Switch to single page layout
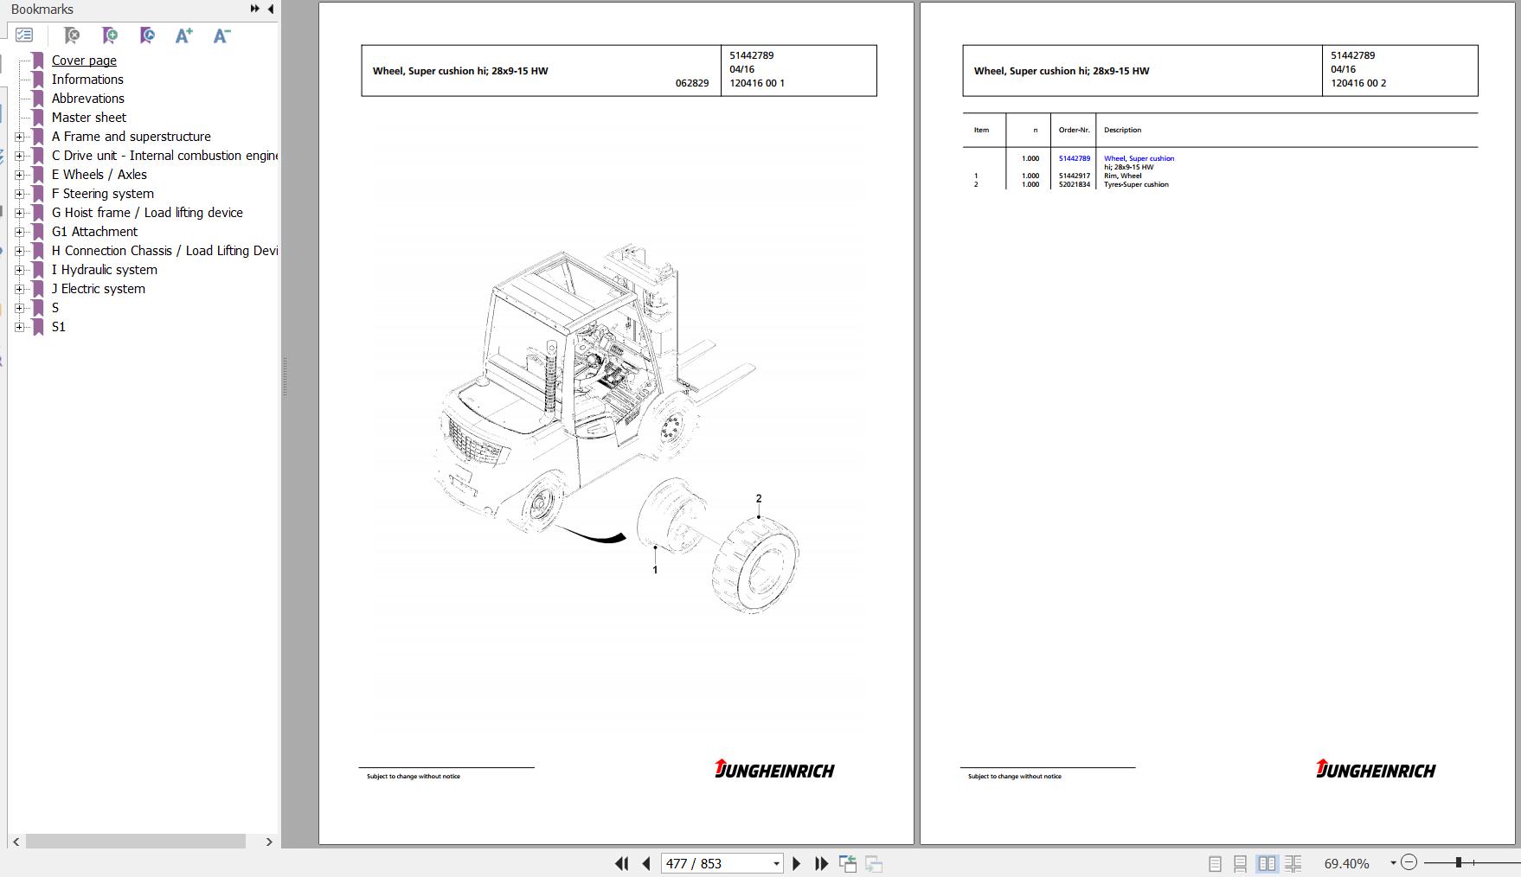The width and height of the screenshot is (1521, 877). pyautogui.click(x=1215, y=863)
